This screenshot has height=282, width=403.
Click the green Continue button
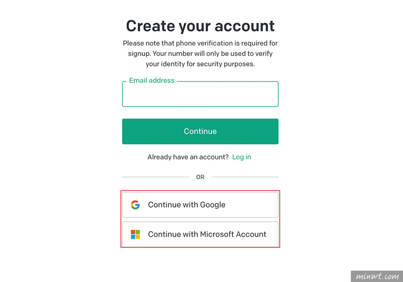[200, 131]
